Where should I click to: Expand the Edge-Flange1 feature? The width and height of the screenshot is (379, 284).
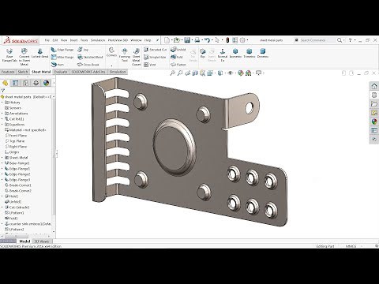click(x=2, y=169)
